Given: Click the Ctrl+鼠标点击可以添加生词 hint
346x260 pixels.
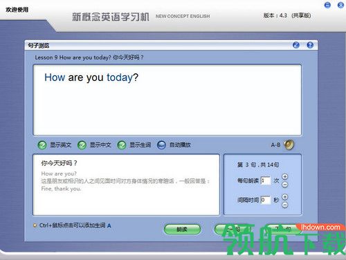Looking at the screenshot, I should pos(72,225).
